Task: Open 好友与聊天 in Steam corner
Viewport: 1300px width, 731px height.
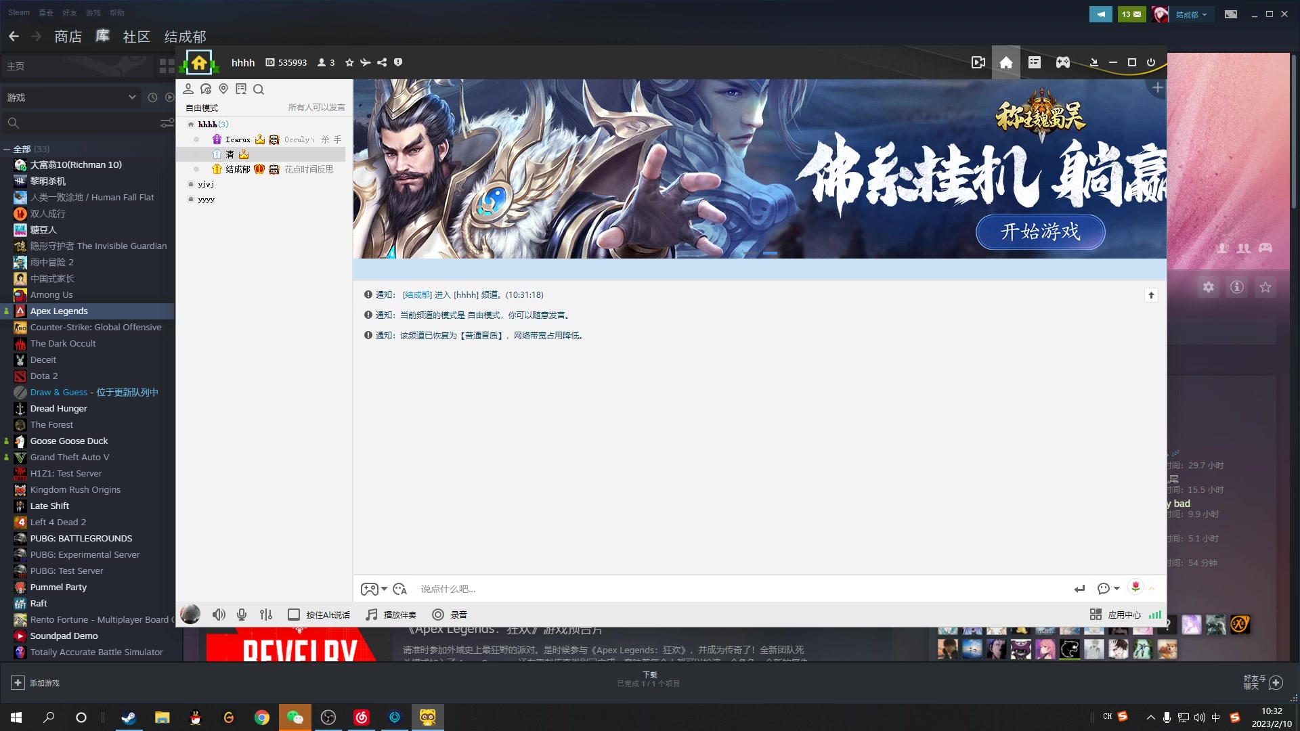Action: 1263,682
